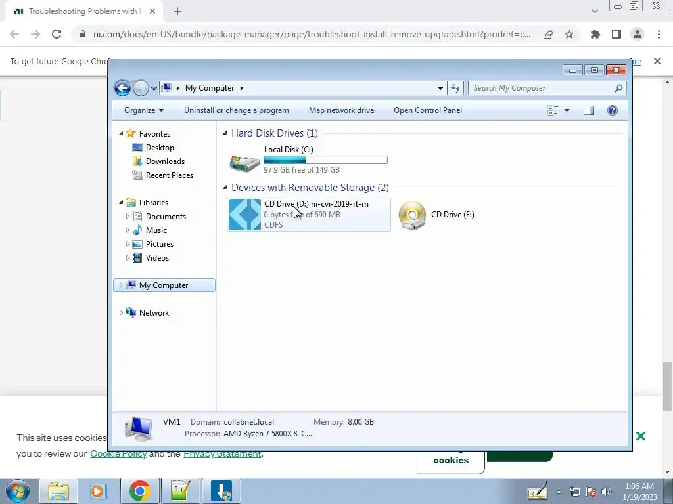Expand the Pictures library node

tap(128, 244)
